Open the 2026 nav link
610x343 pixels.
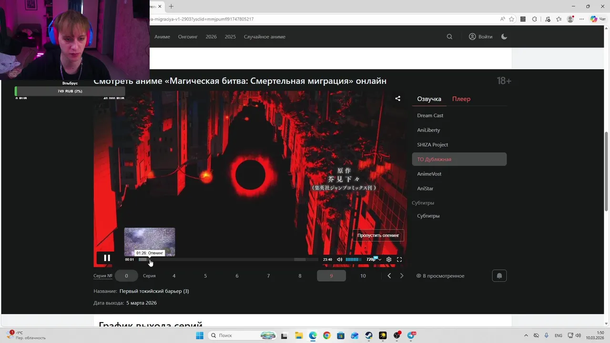(211, 37)
